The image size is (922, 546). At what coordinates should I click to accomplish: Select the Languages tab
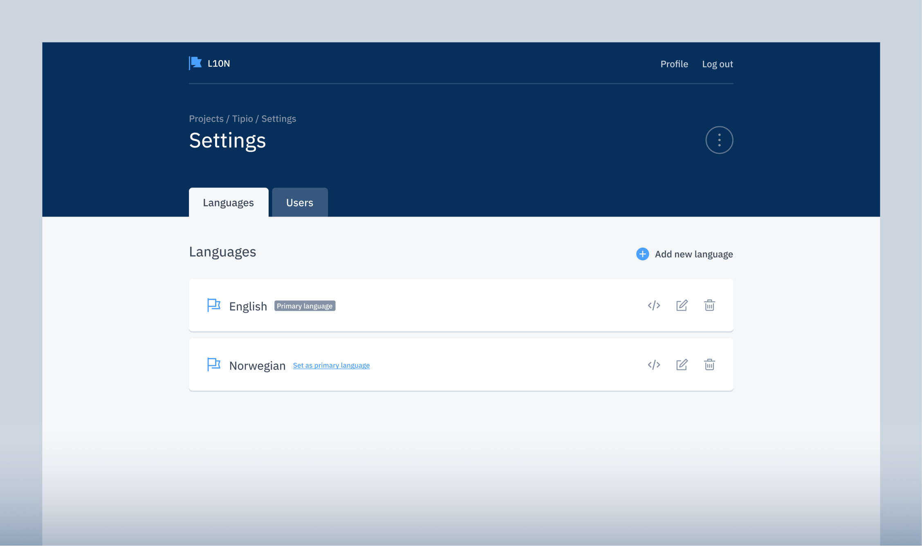[x=228, y=203]
